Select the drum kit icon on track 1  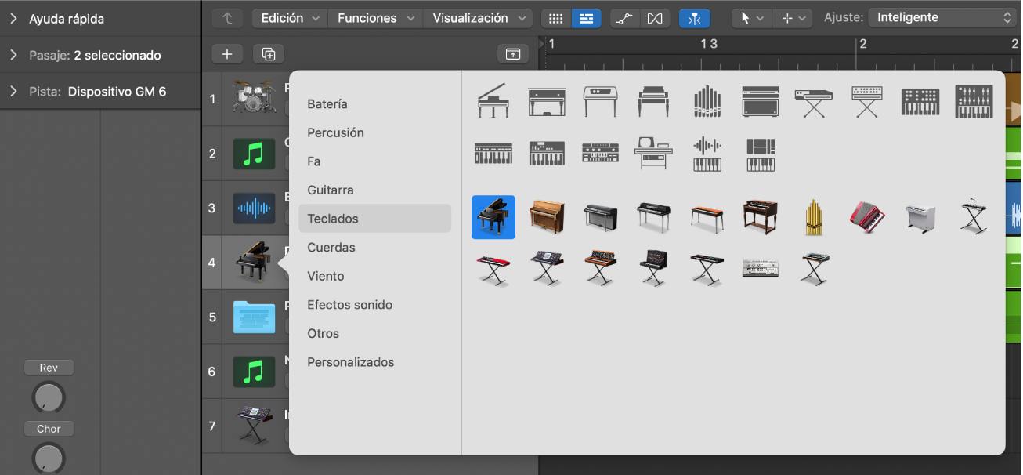pyautogui.click(x=255, y=99)
